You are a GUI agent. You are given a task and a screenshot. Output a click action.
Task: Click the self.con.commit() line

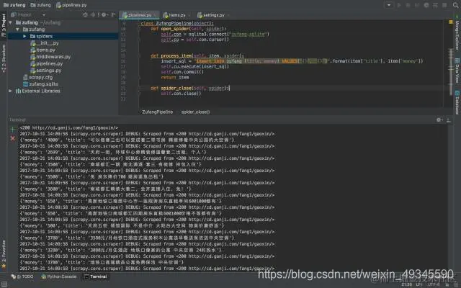tap(182, 72)
